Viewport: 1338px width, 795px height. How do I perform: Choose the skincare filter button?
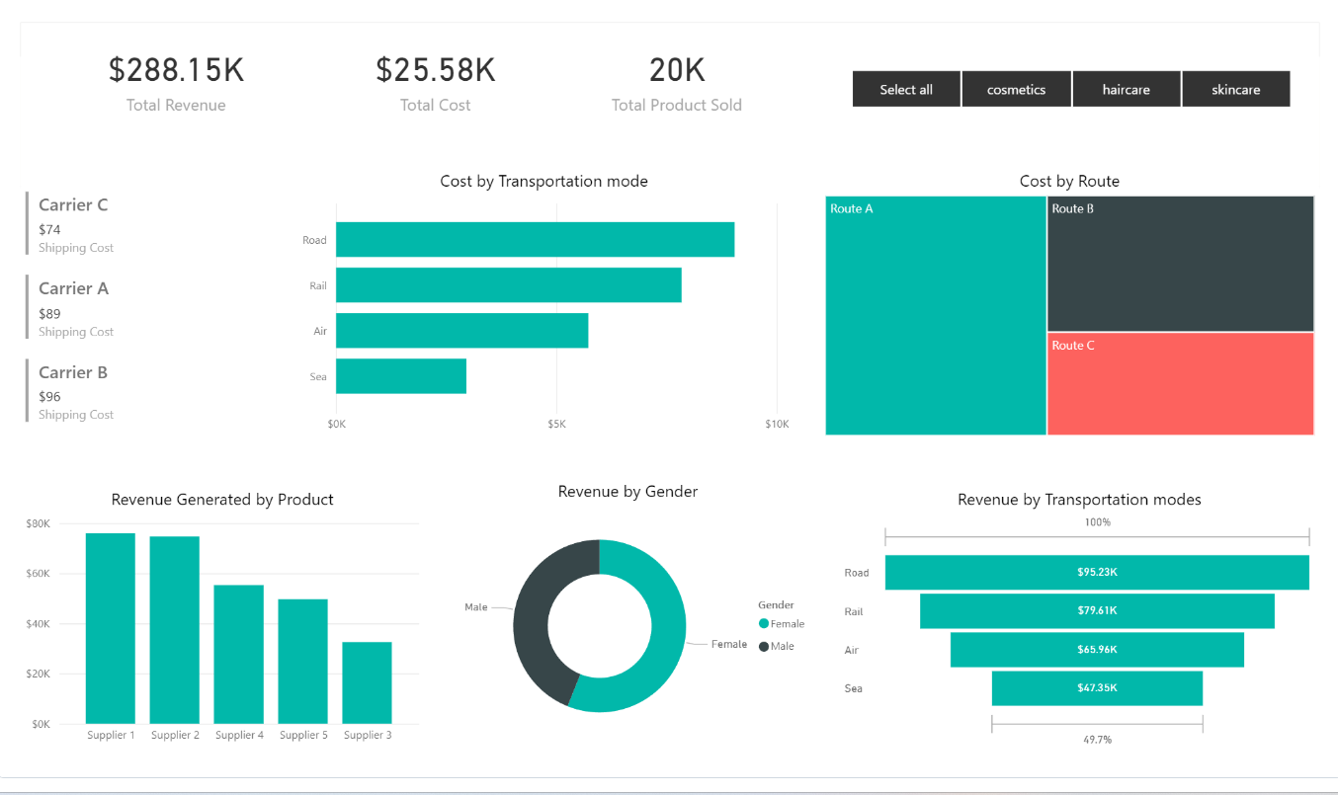click(1235, 89)
